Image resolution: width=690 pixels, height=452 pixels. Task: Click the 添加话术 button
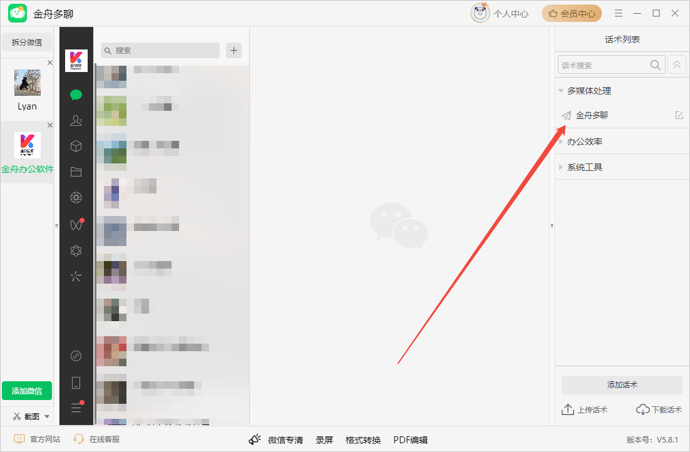coord(622,384)
